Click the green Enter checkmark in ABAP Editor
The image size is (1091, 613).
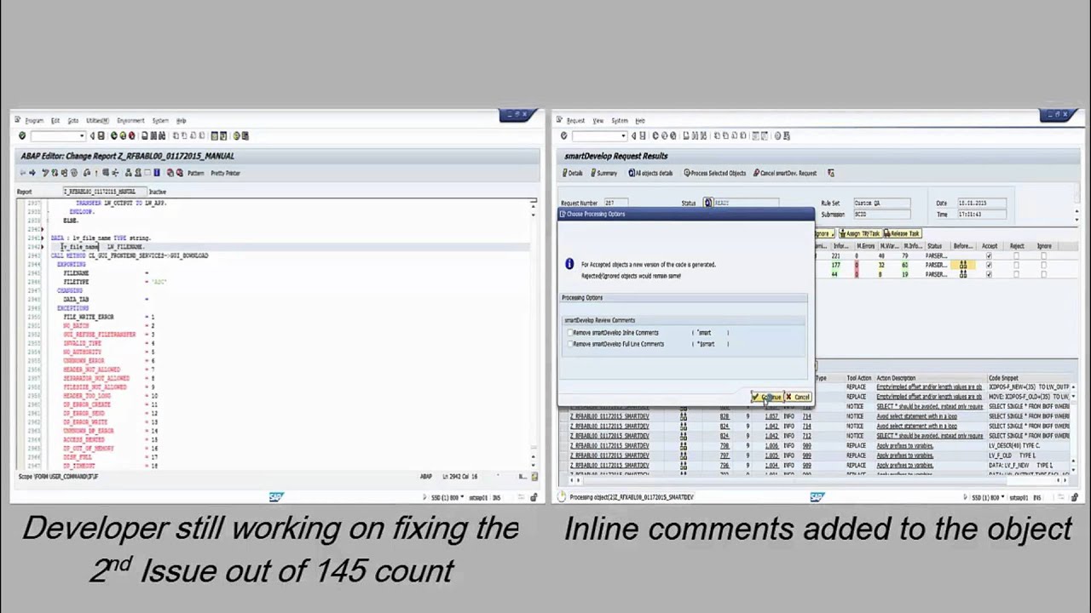pos(22,136)
